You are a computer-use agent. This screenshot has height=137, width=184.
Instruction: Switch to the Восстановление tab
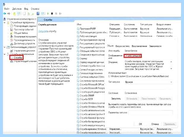click(x=139, y=46)
